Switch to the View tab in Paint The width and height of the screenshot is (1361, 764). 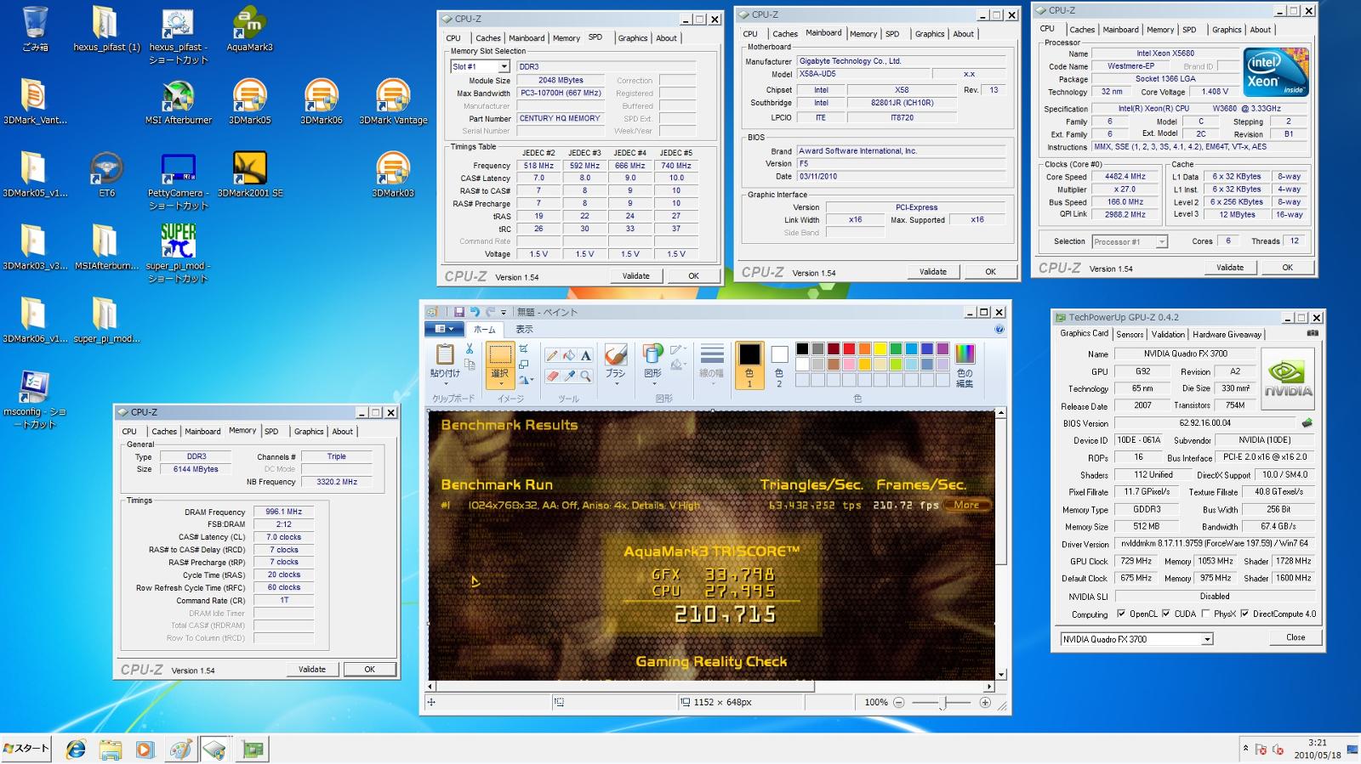pos(524,330)
